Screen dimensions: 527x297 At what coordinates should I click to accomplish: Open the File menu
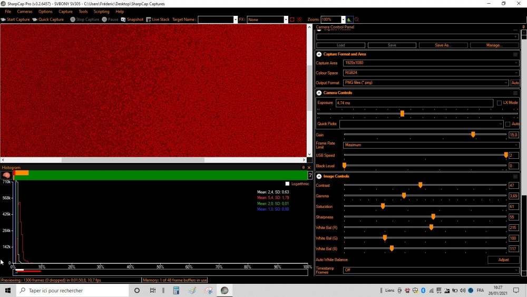8,12
